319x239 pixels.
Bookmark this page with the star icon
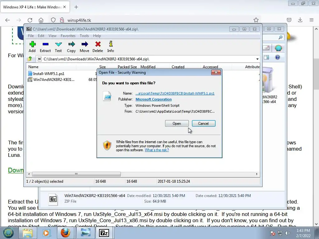click(256, 20)
